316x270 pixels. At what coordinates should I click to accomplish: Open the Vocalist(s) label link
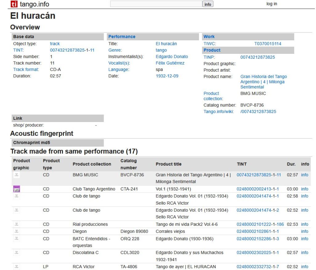[x=119, y=63]
